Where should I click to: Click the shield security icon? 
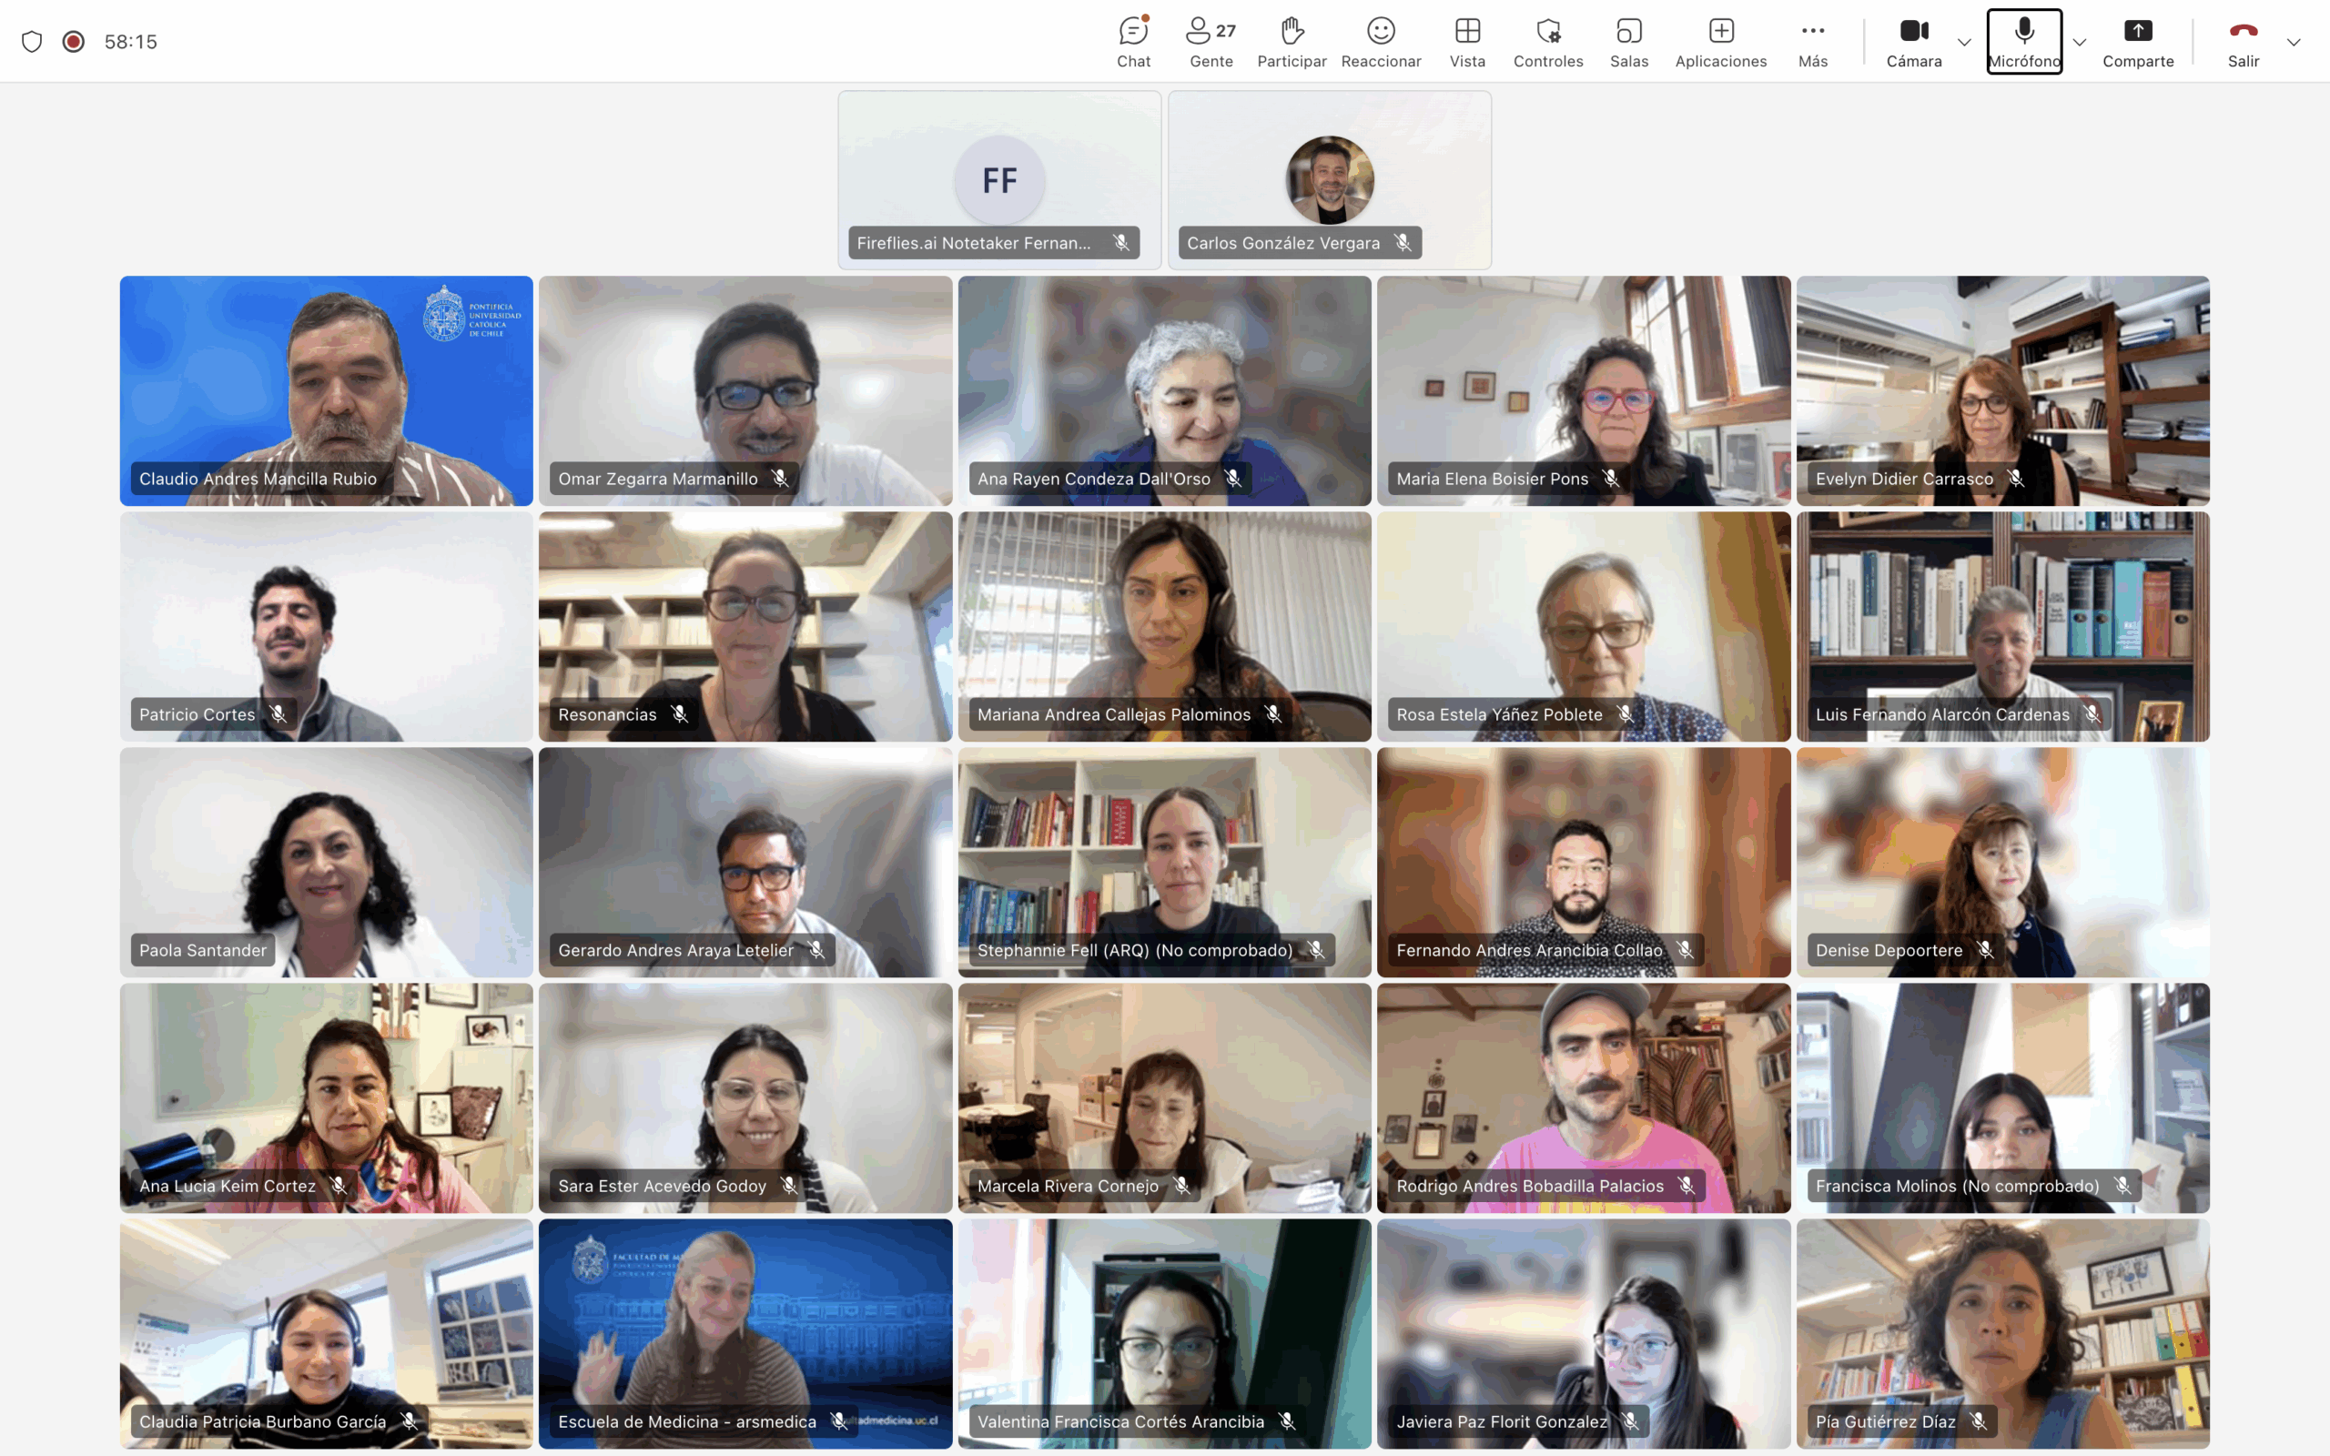tap(32, 42)
